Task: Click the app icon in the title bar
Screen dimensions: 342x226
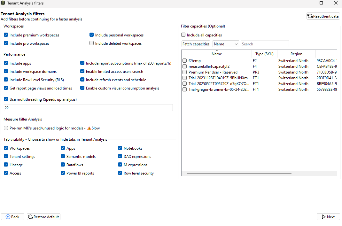Action: (x=3, y=3)
